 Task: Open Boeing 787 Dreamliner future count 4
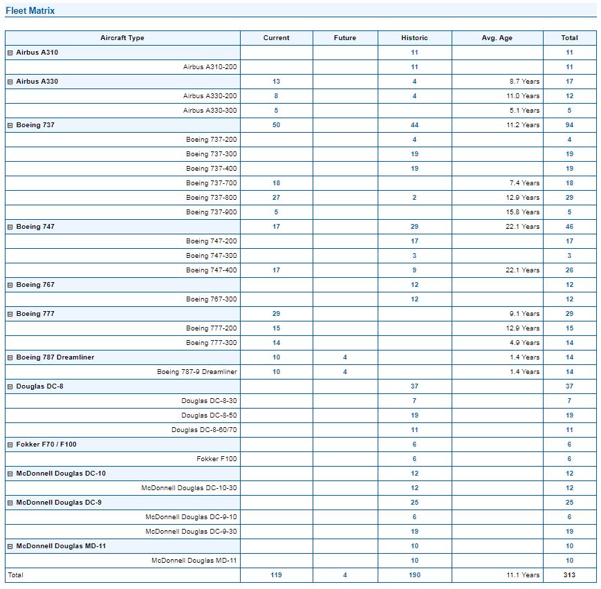click(345, 357)
